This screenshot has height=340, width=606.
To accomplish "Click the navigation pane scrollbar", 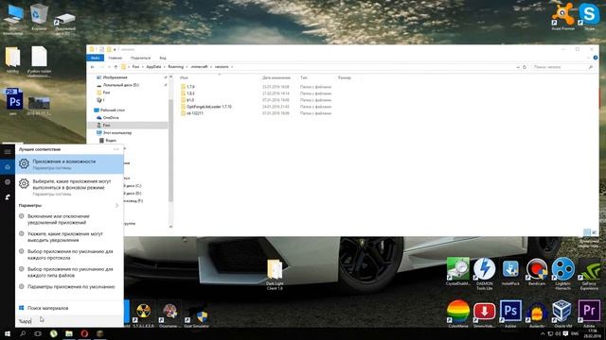I will [170, 151].
